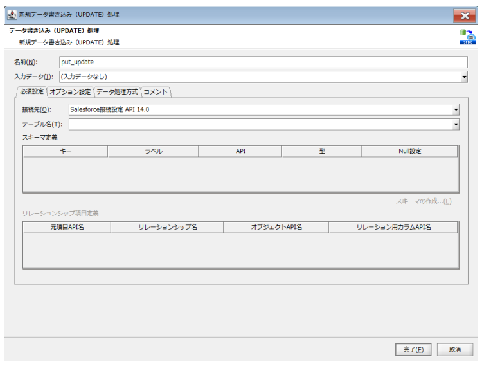Open the 入力データ dropdown list
This screenshot has width=482, height=366.
[464, 77]
